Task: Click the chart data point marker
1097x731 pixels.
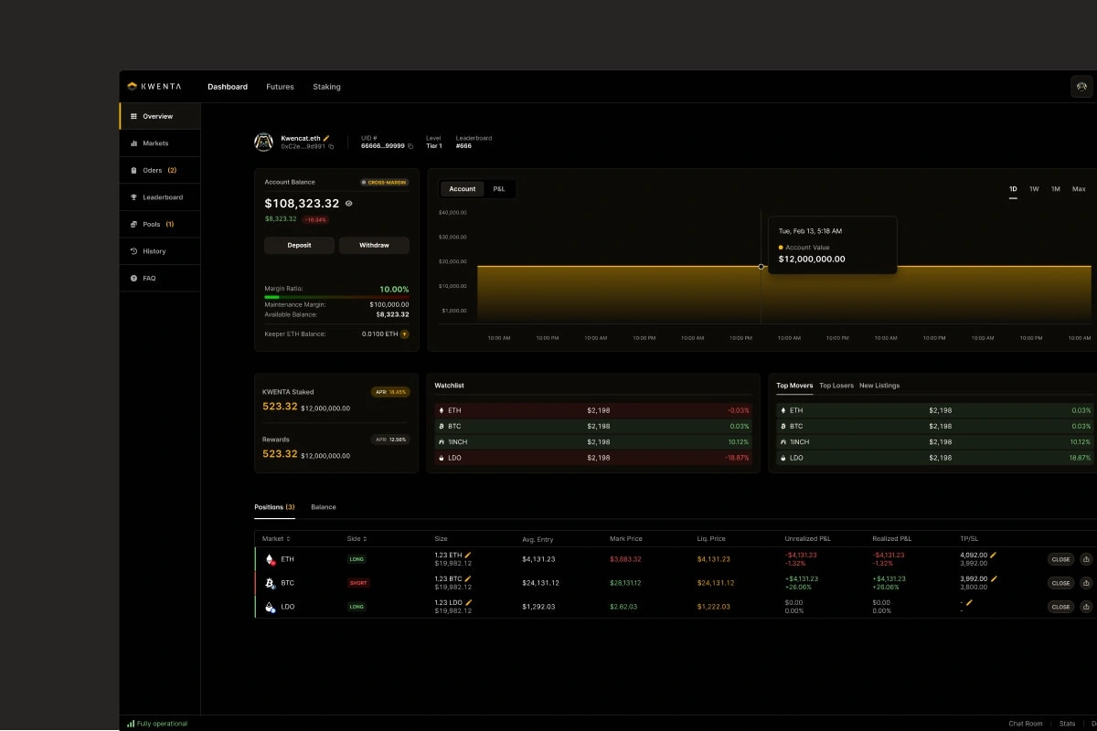Action: [x=762, y=267]
